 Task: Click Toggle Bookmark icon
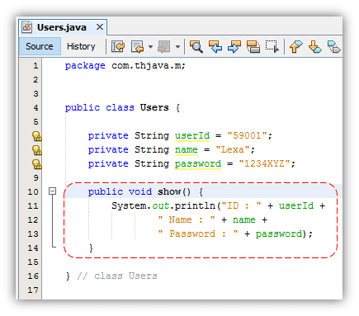[334, 46]
